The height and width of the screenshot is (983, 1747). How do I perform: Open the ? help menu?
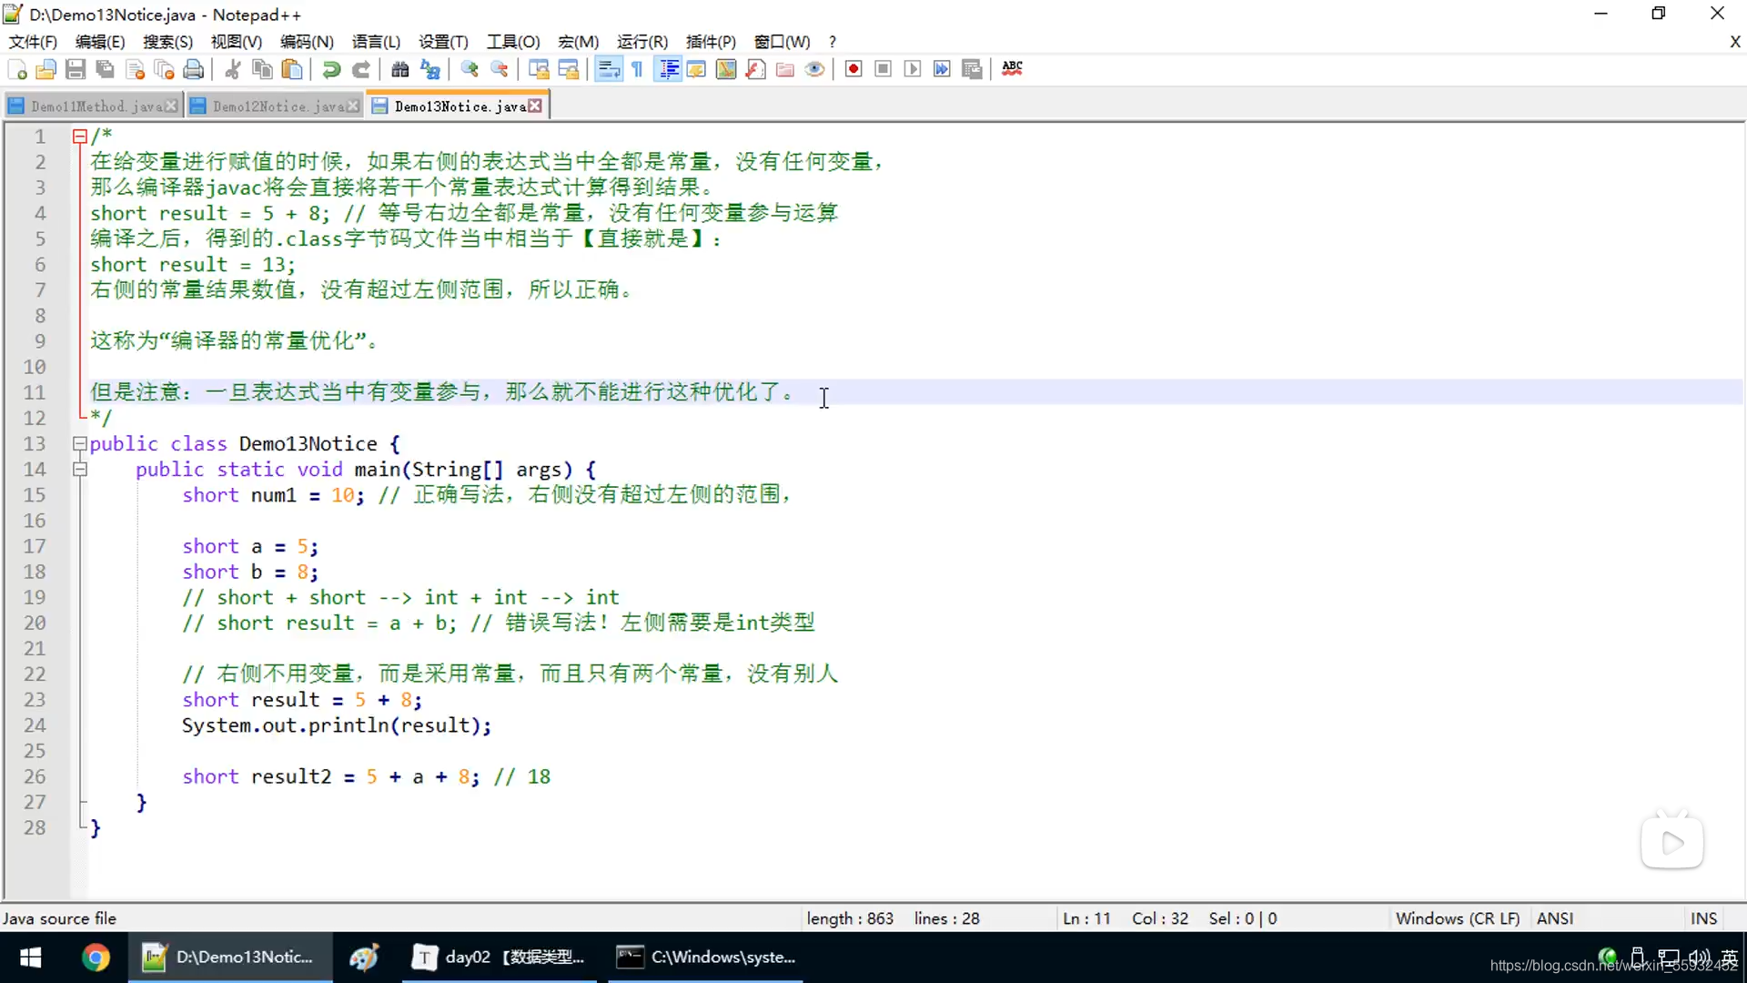833,42
